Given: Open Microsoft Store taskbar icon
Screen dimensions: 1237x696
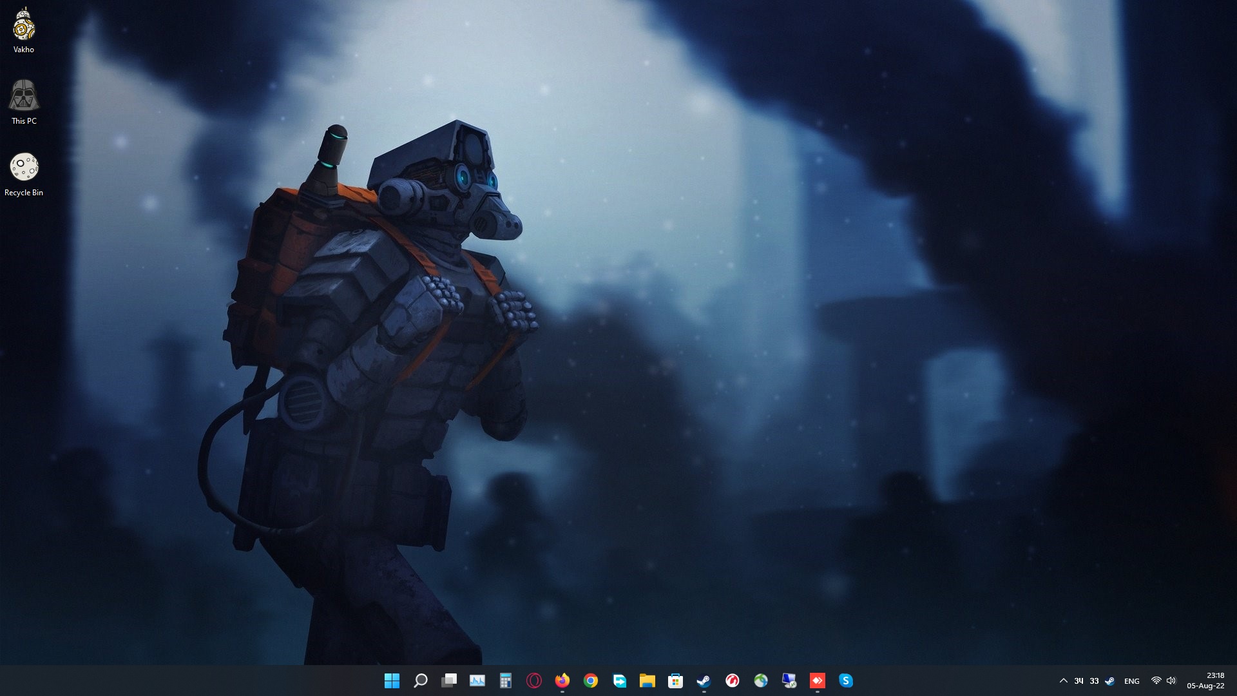Looking at the screenshot, I should point(676,681).
